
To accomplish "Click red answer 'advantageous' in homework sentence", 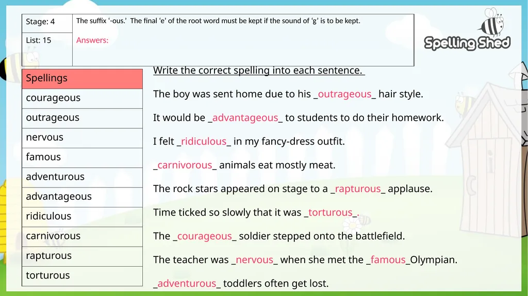I will tap(245, 118).
